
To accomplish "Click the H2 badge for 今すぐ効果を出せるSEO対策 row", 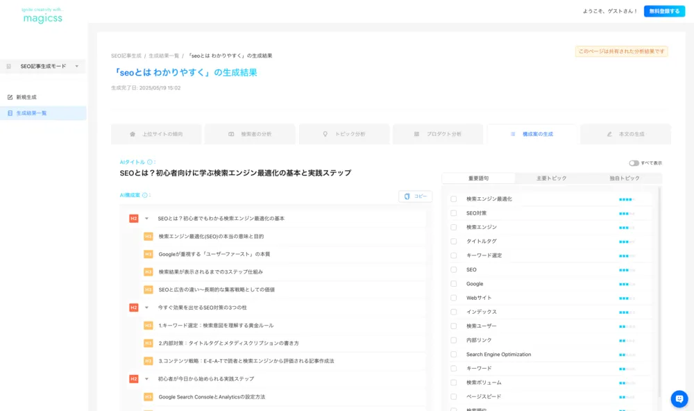I will pyautogui.click(x=134, y=308).
